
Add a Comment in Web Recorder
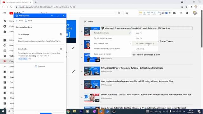pos(40,66)
